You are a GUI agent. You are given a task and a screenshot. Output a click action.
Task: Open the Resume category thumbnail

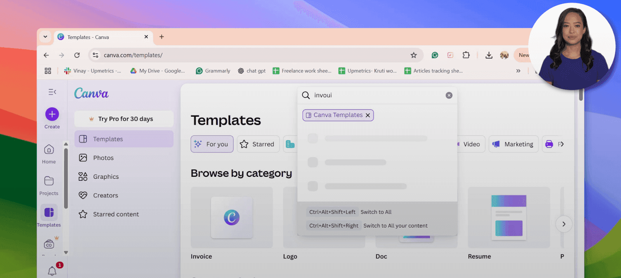pos(509,218)
